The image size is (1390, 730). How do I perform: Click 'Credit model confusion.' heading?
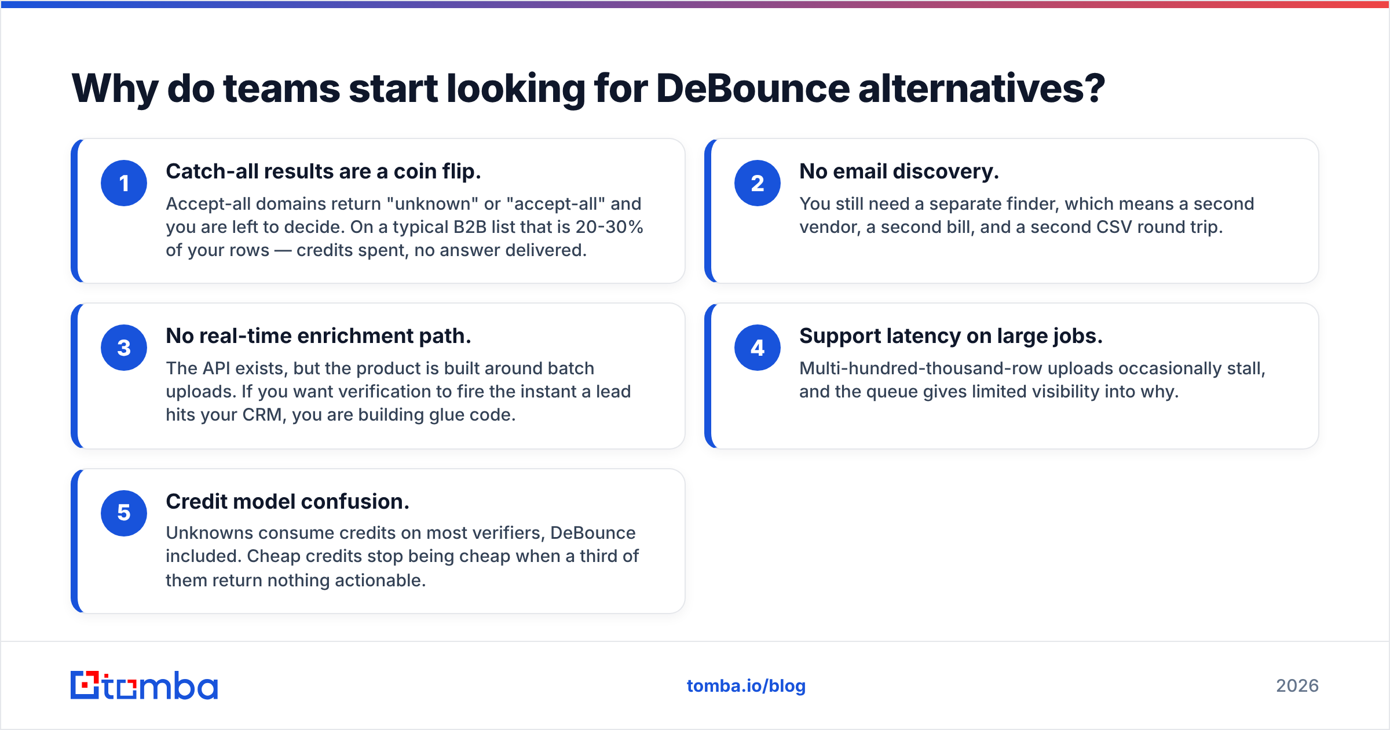click(x=287, y=502)
